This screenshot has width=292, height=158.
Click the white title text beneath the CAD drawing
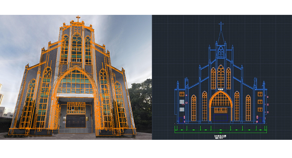coord(221,137)
